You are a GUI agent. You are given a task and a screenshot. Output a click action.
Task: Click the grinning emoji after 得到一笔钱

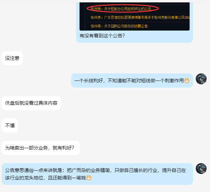point(89,178)
